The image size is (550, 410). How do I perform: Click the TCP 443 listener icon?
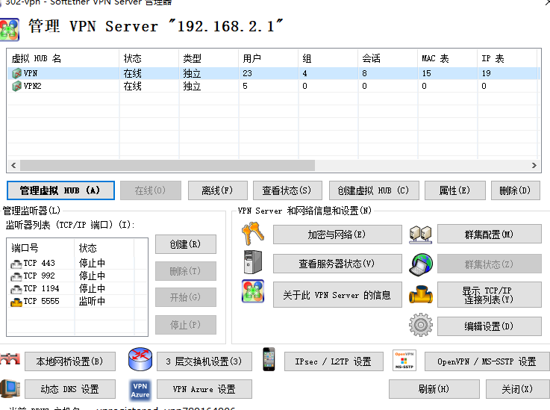tap(16, 264)
